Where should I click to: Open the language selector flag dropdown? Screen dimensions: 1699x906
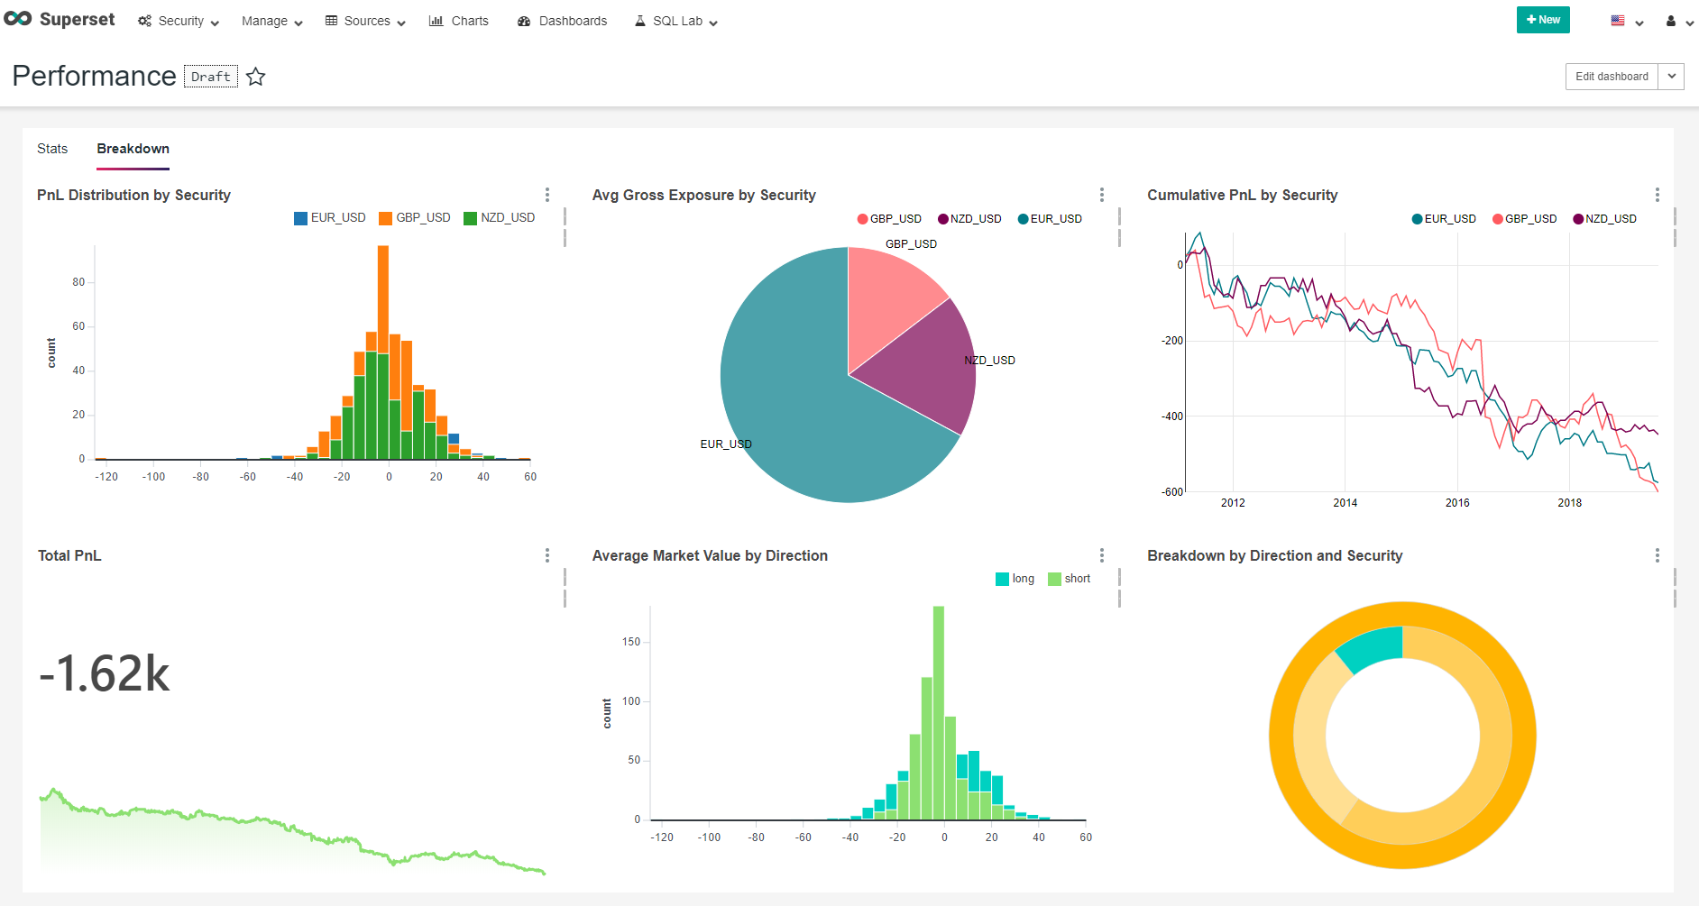[x=1619, y=20]
